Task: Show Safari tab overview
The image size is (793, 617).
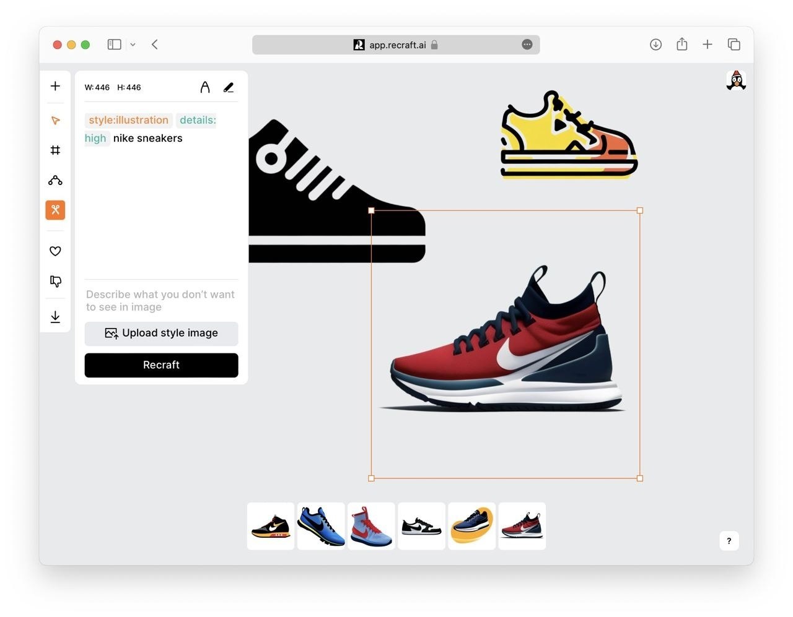Action: [734, 45]
